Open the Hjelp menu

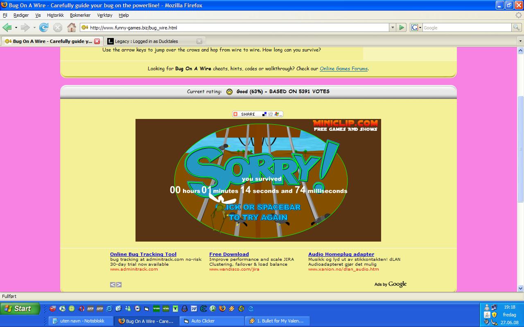pyautogui.click(x=124, y=15)
